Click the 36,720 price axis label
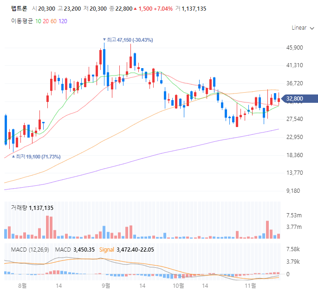Image resolution: width=318 pixels, height=291 pixels. click(x=294, y=83)
